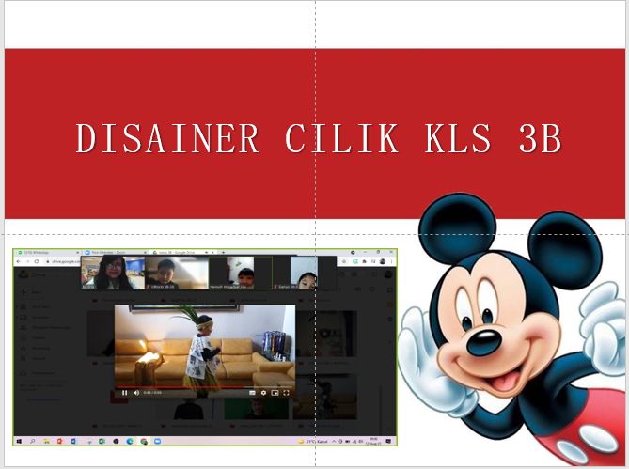Toggle captions icon in the video player
The image size is (629, 469).
tap(252, 393)
